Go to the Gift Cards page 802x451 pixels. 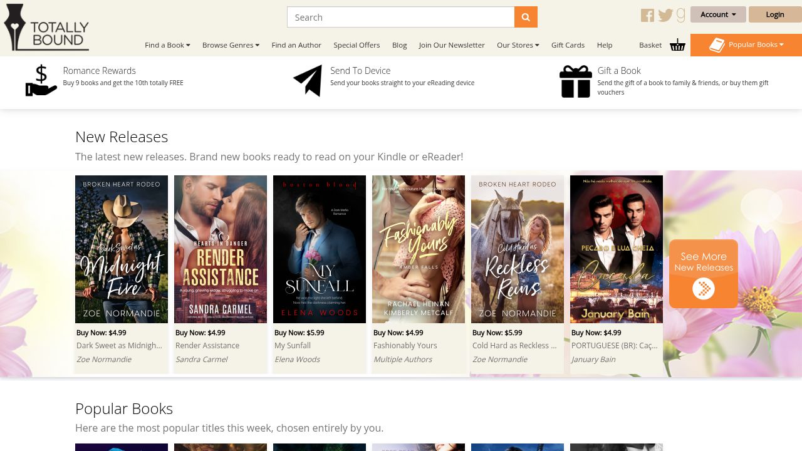(x=568, y=45)
